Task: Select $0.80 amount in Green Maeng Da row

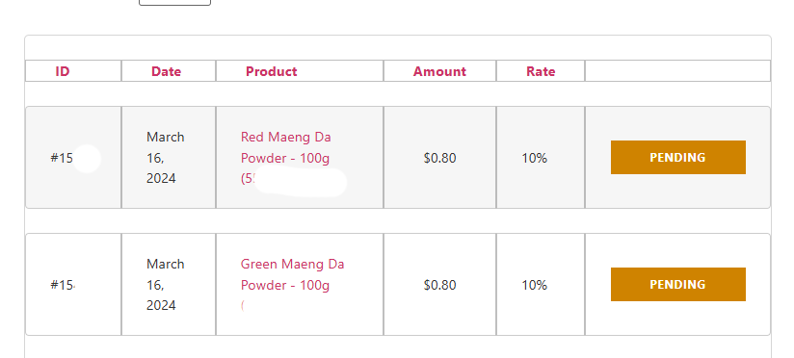Action: [439, 285]
